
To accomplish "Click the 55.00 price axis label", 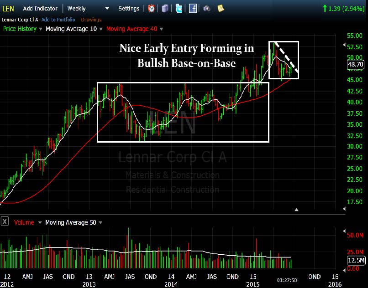I will 355,36.
